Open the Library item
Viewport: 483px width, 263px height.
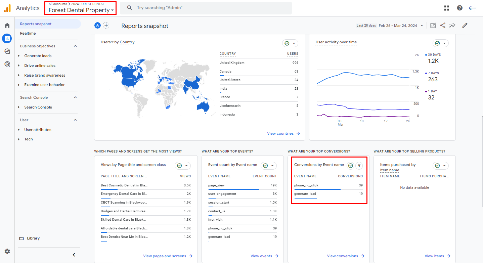tap(33, 238)
